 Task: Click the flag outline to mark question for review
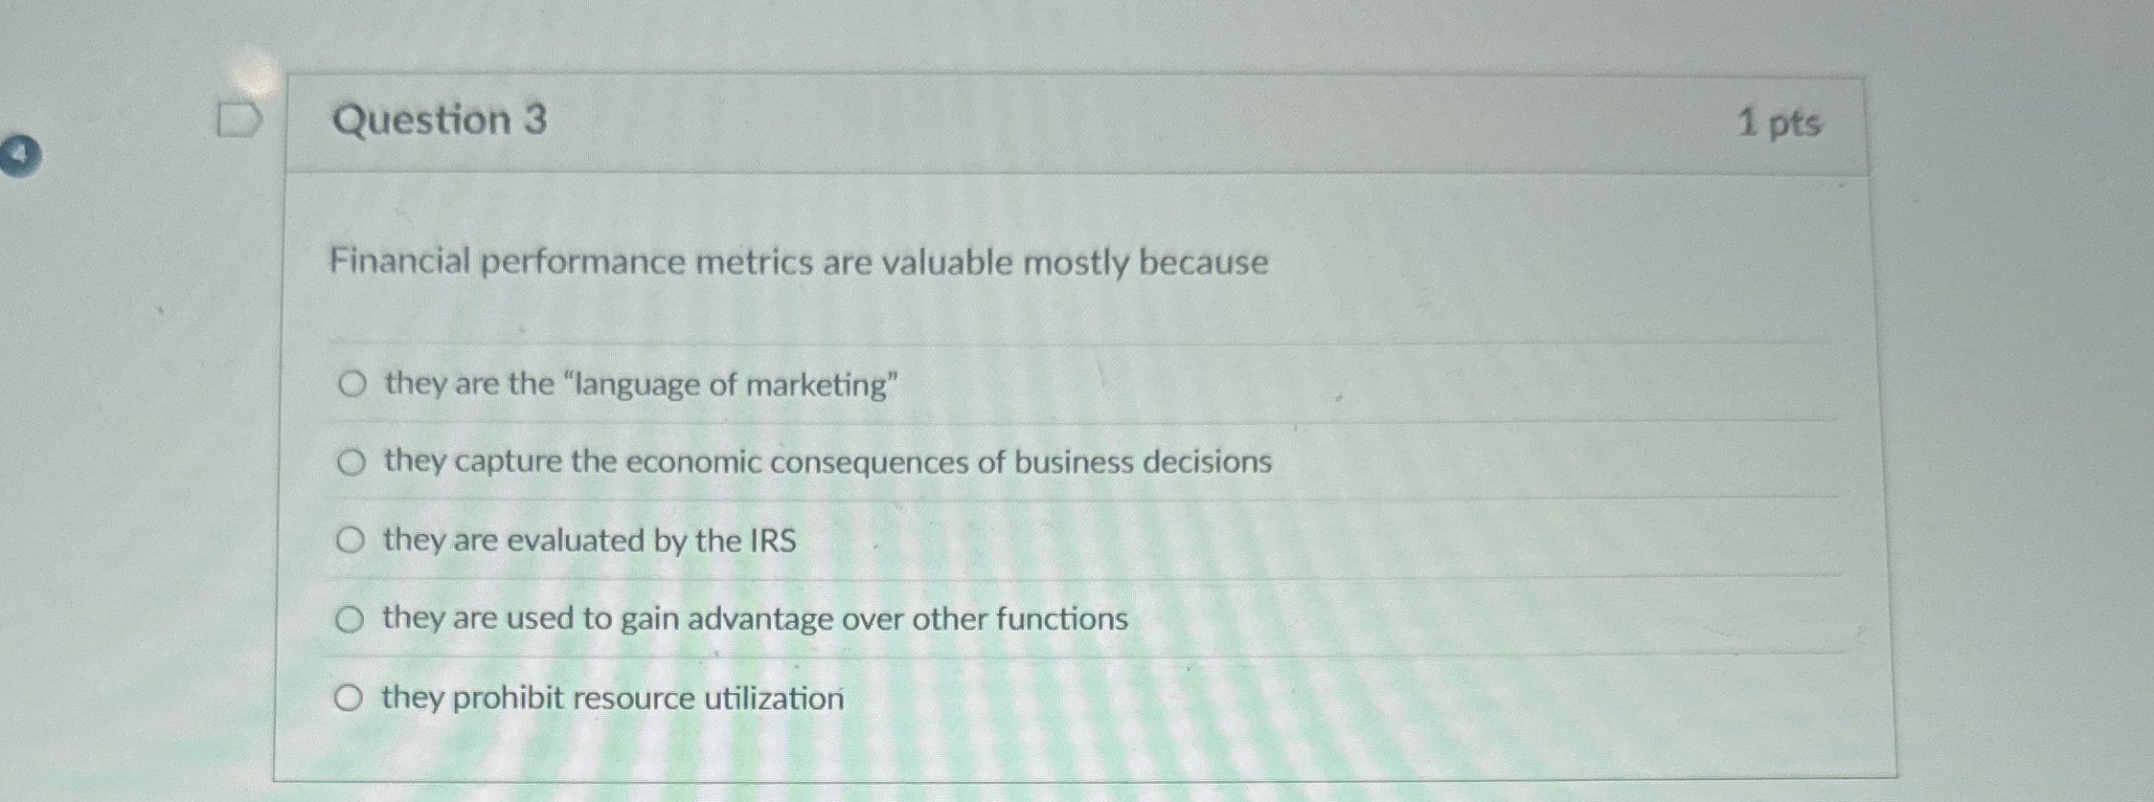pos(239,120)
